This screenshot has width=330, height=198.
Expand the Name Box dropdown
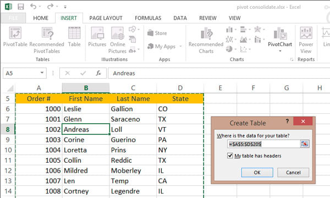(42, 73)
